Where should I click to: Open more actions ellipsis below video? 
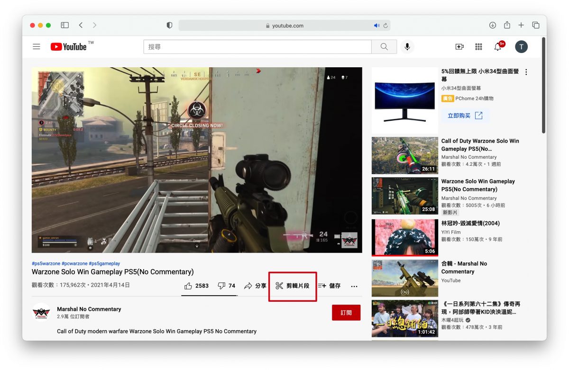coord(354,286)
